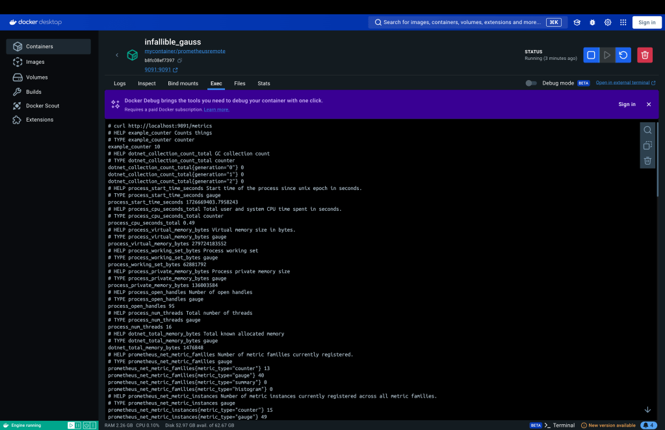Click the curl command line in terminal
The height and width of the screenshot is (430, 665).
160,126
